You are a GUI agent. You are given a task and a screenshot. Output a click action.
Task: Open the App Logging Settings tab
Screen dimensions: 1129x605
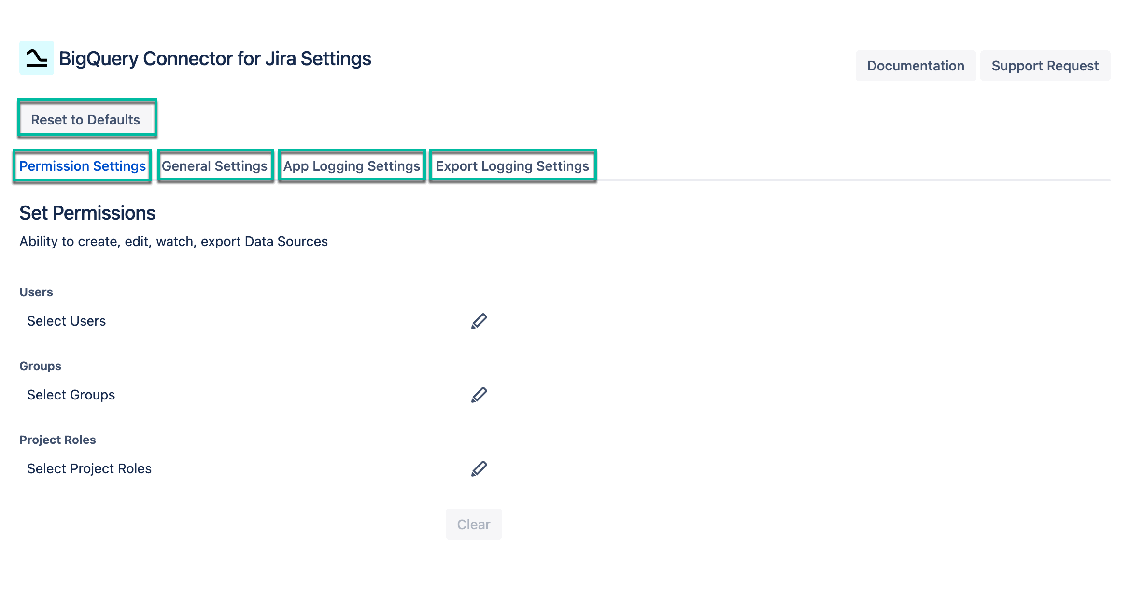coord(352,166)
